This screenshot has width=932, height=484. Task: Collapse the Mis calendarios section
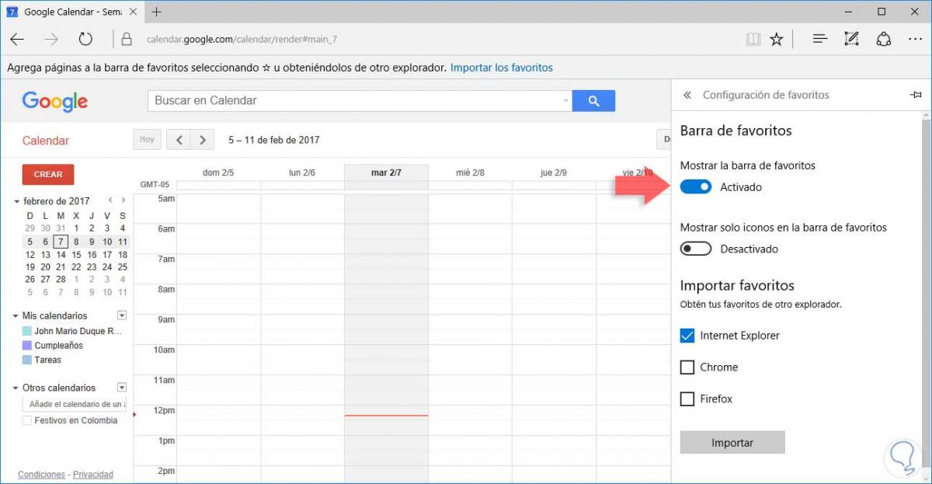16,316
